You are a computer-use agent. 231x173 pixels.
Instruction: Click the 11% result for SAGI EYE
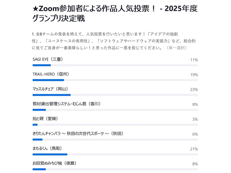tap(194, 60)
